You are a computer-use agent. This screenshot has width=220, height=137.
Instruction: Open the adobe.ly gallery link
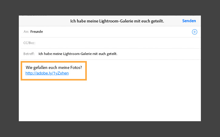click(x=45, y=73)
